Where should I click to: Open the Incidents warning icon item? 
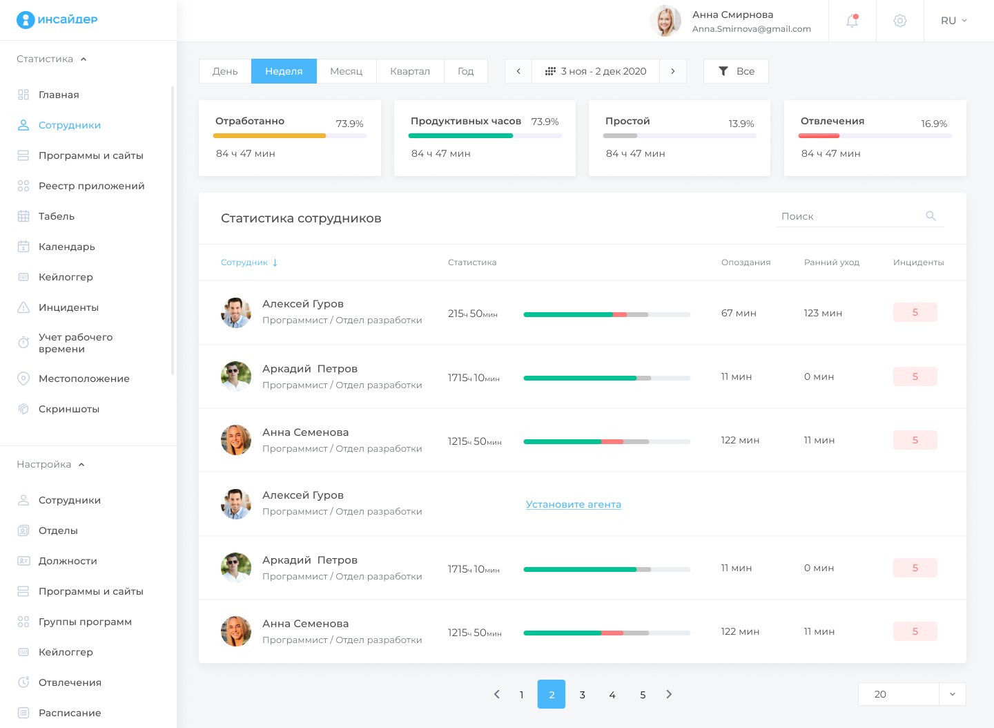(23, 307)
